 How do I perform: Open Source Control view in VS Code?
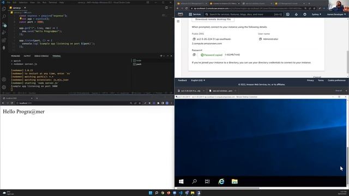pyautogui.click(x=4, y=24)
